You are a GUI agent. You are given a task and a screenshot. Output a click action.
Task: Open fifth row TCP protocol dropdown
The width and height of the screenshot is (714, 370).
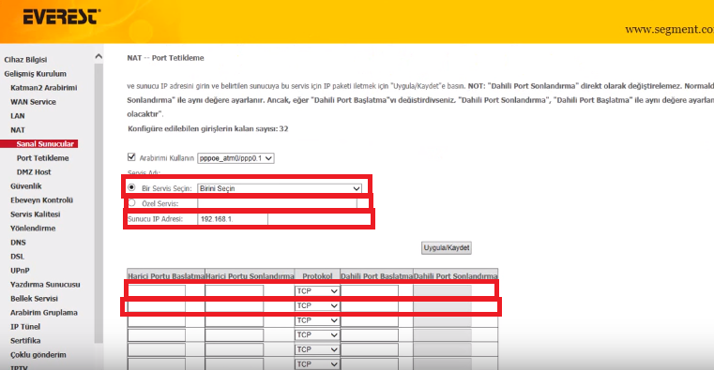[317, 349]
